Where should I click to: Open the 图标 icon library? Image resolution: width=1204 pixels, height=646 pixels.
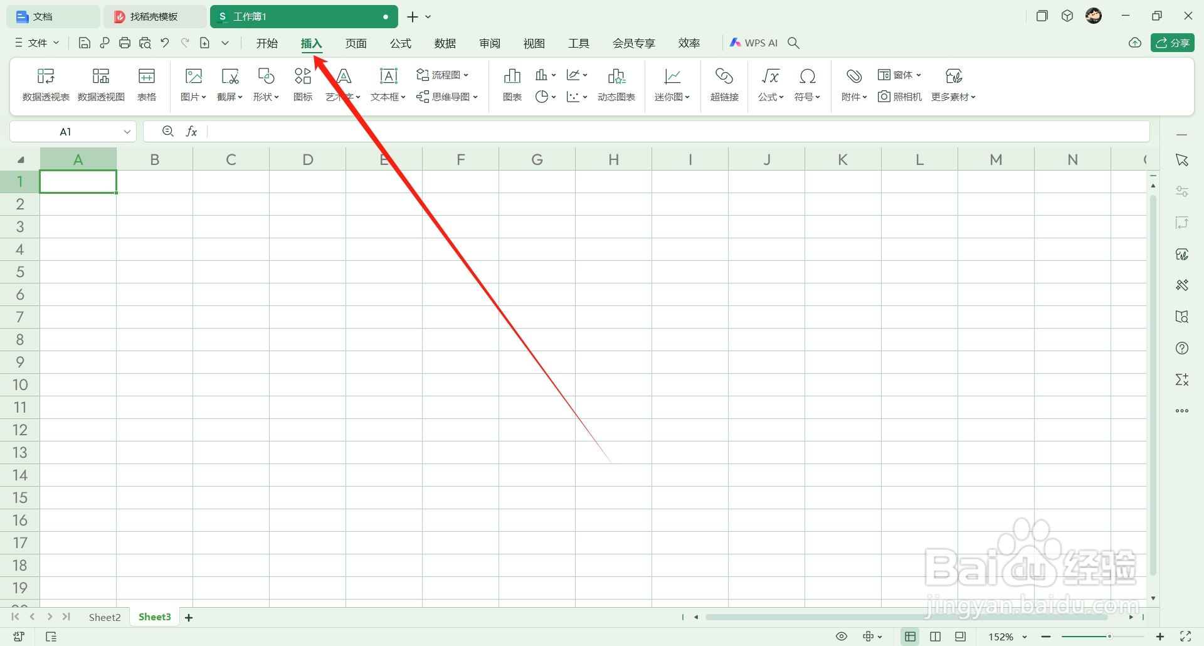click(303, 85)
